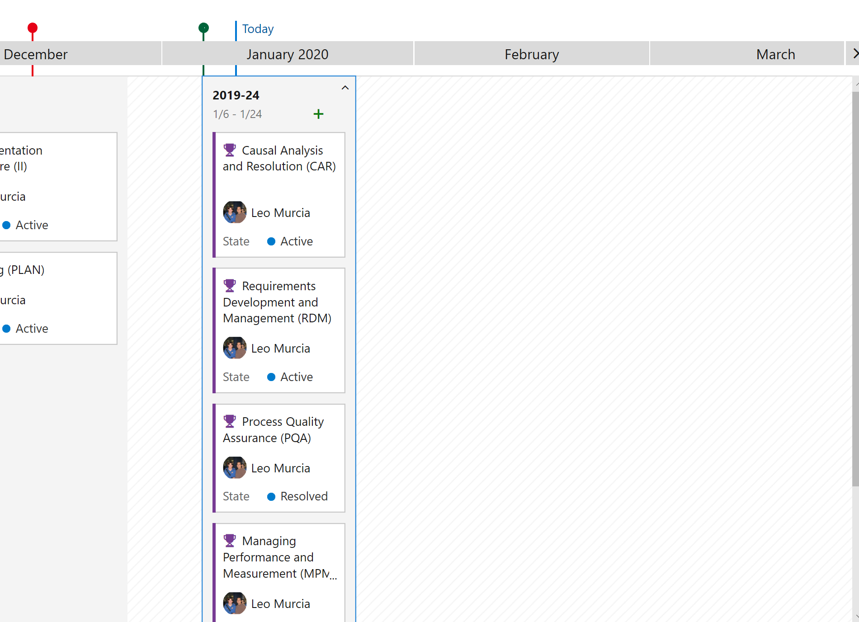Image resolution: width=859 pixels, height=622 pixels.
Task: Click the Resolved state dot on PQA card
Action: [271, 496]
